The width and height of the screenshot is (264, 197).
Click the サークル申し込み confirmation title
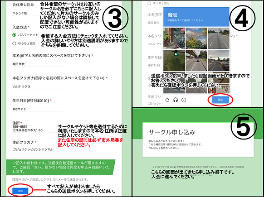[172, 132]
